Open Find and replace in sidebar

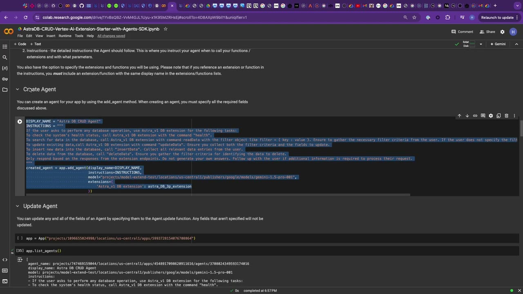pos(5,58)
